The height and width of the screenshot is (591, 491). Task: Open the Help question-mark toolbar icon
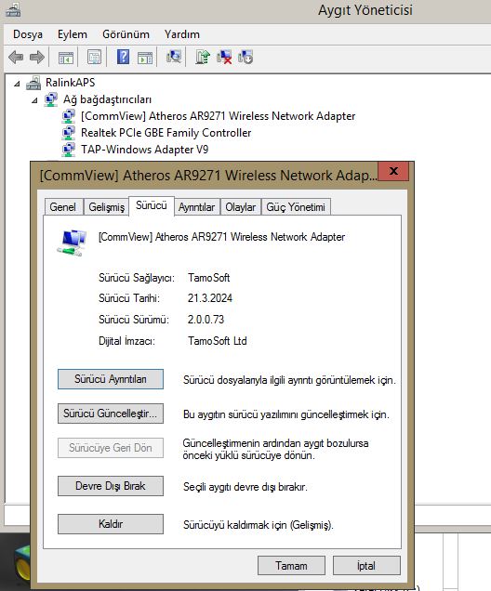click(x=123, y=58)
